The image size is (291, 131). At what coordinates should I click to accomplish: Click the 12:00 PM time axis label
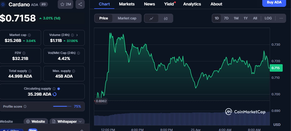[x=108, y=129]
